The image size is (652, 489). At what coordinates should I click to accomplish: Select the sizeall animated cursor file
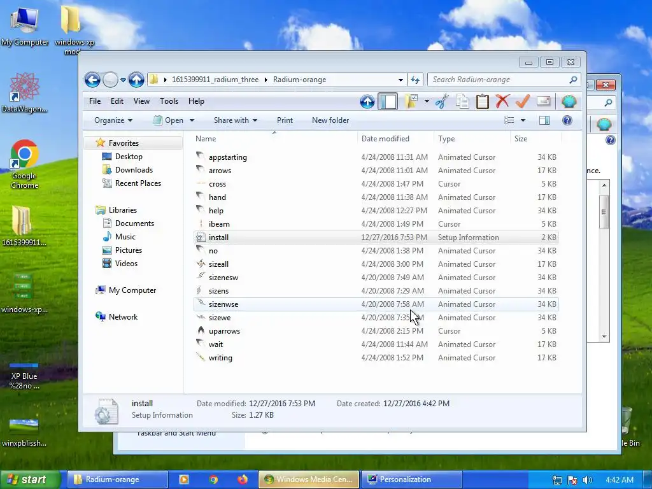click(x=376, y=264)
